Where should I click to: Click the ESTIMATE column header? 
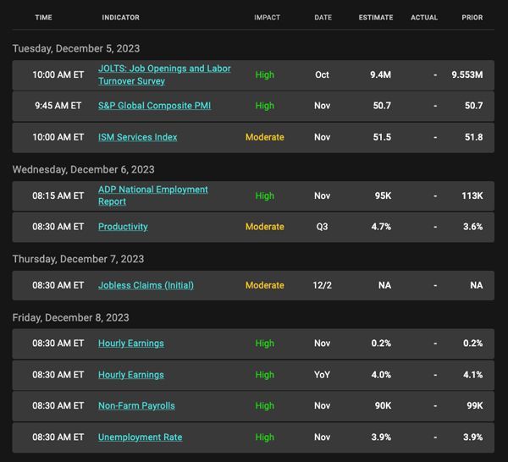click(x=376, y=18)
